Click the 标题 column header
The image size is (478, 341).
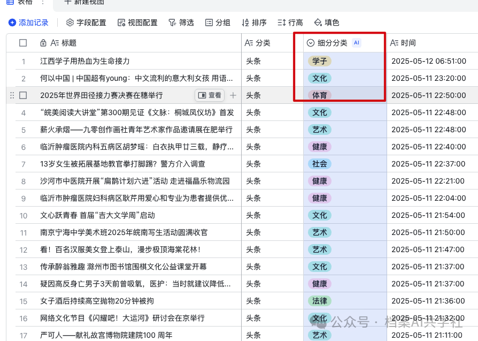69,43
